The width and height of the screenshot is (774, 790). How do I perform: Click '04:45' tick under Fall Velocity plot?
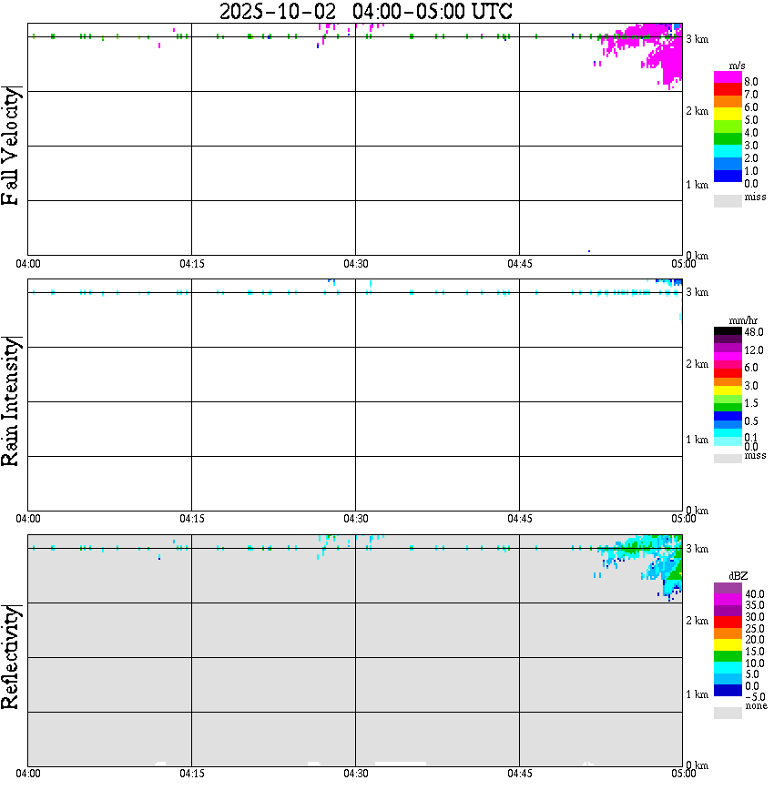coord(520,264)
